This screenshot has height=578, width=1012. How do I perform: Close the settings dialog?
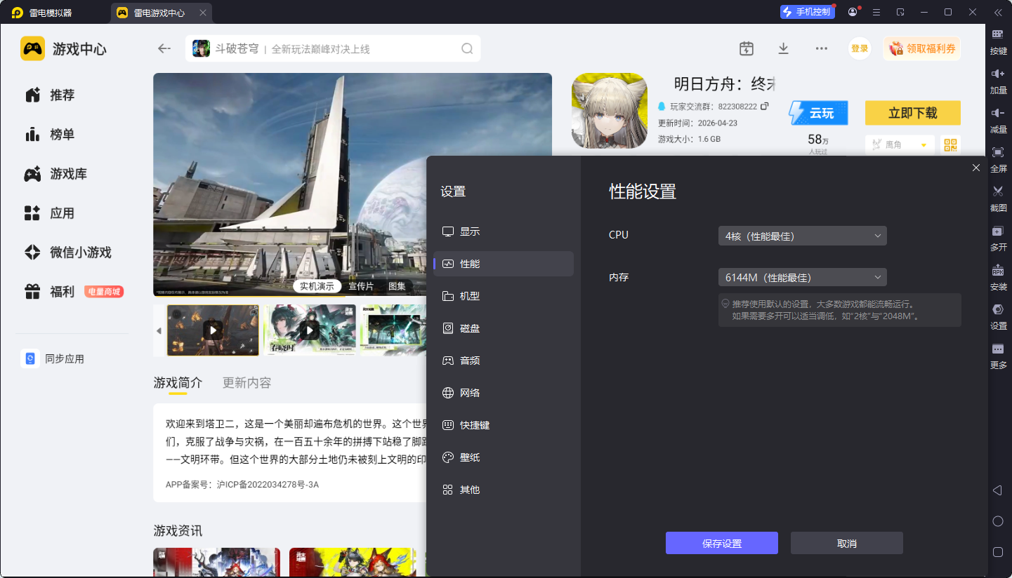975,168
